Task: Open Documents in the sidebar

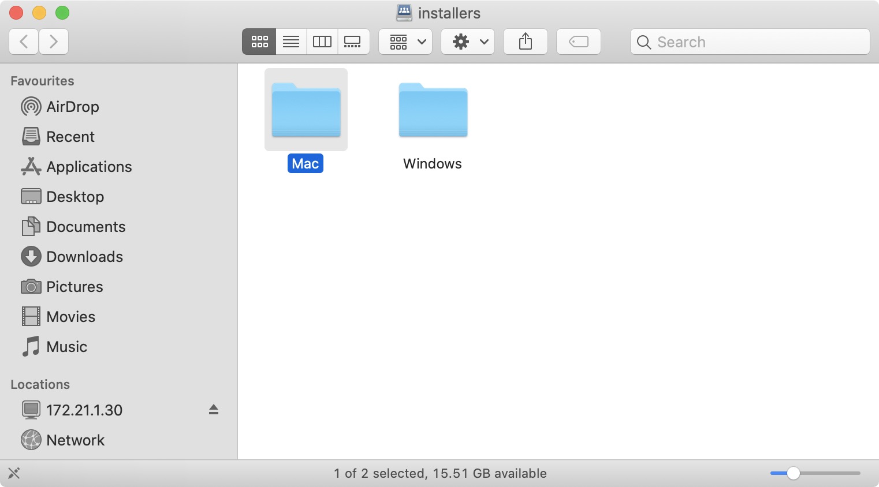Action: click(118, 227)
